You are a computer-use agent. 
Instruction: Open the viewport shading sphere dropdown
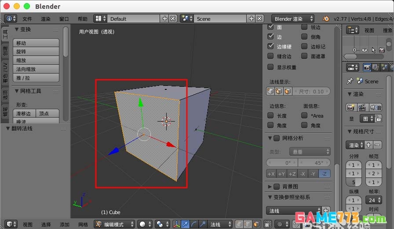[145, 224]
